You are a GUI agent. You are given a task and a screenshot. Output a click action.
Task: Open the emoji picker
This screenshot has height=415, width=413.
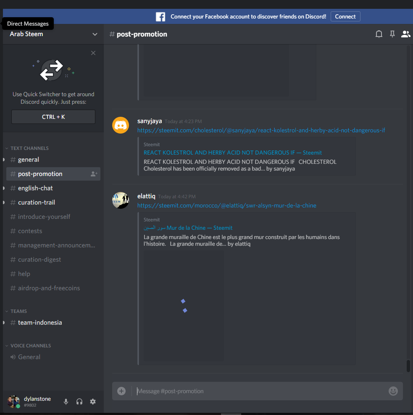pyautogui.click(x=393, y=391)
